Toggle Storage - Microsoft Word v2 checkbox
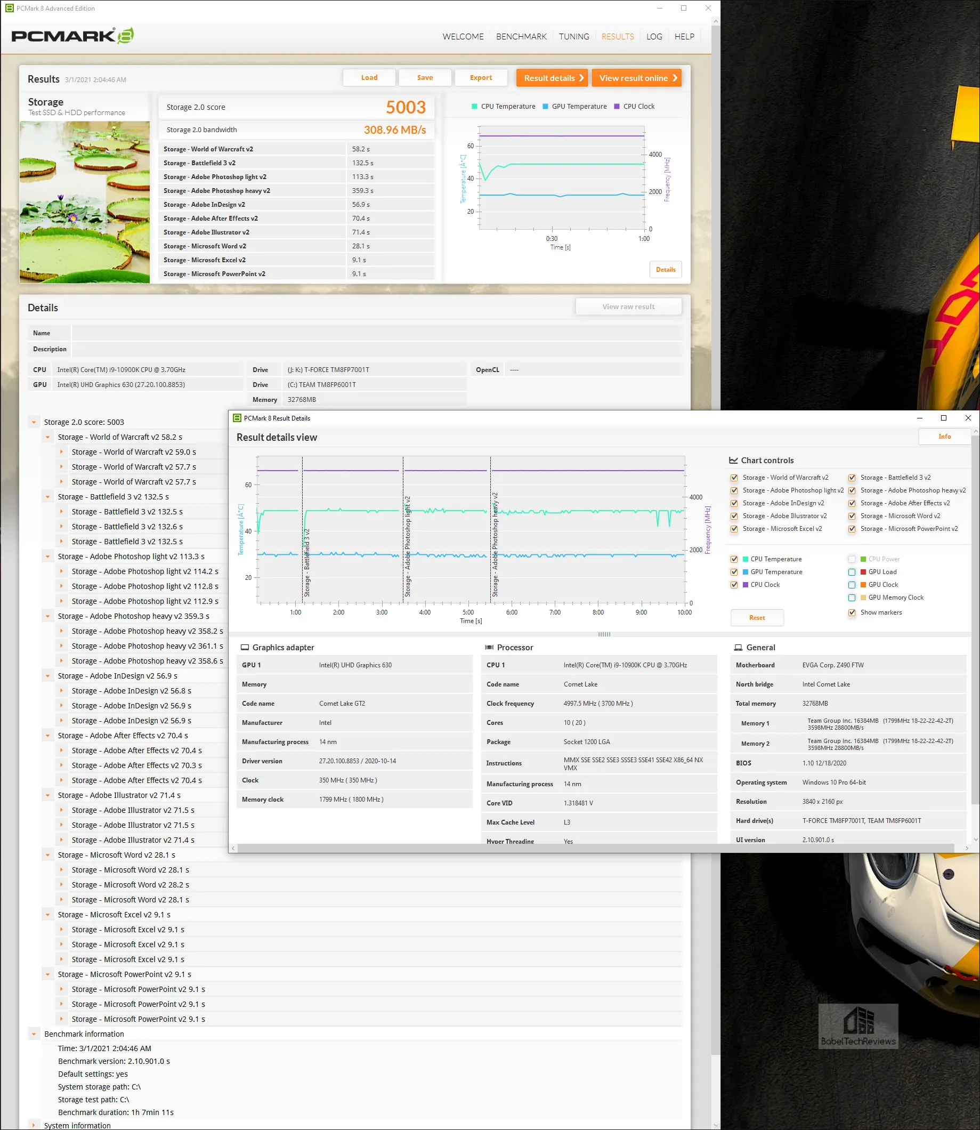This screenshot has width=980, height=1130. (852, 516)
